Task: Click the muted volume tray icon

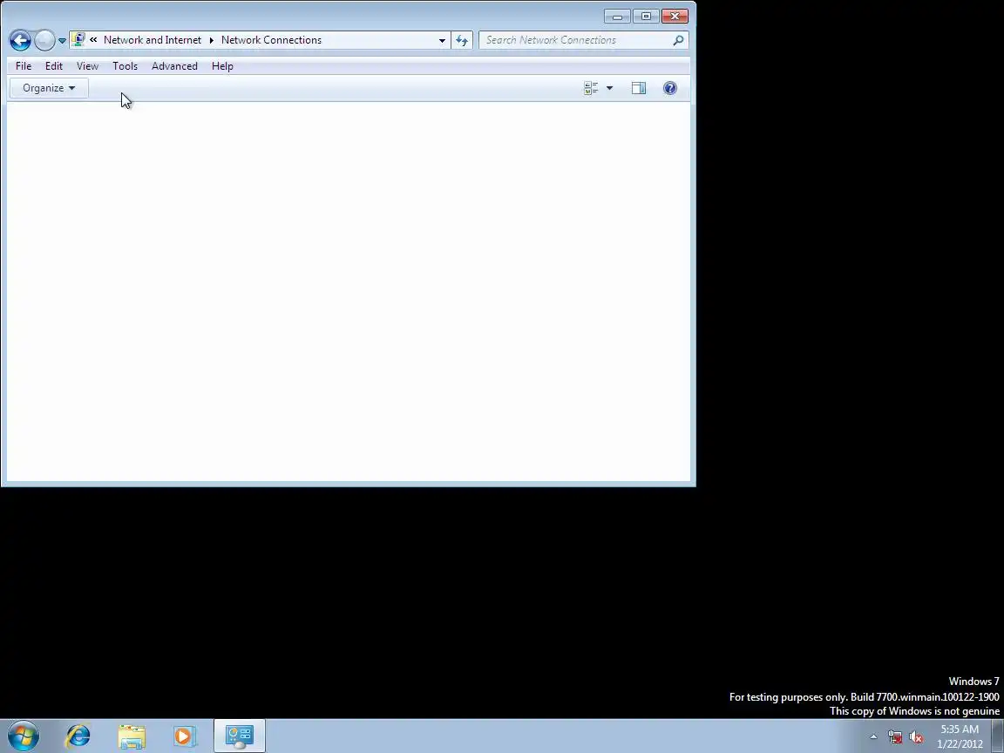Action: [916, 737]
